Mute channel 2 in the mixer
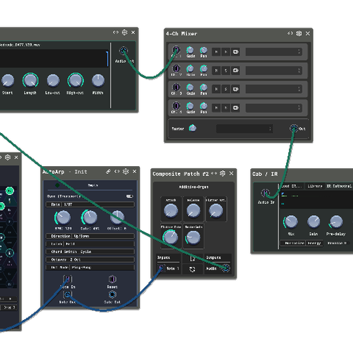This screenshot has height=353, width=353. click(x=216, y=70)
